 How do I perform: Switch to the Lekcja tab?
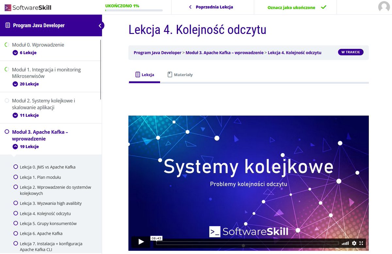click(x=144, y=75)
